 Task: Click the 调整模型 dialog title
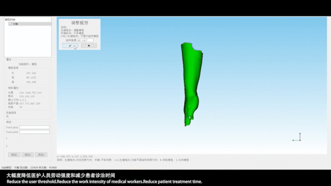point(79,23)
